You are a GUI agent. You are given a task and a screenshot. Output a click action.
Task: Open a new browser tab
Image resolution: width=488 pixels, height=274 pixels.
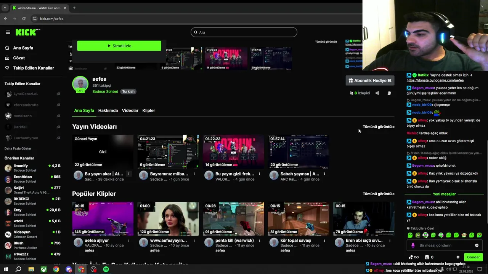click(74, 8)
